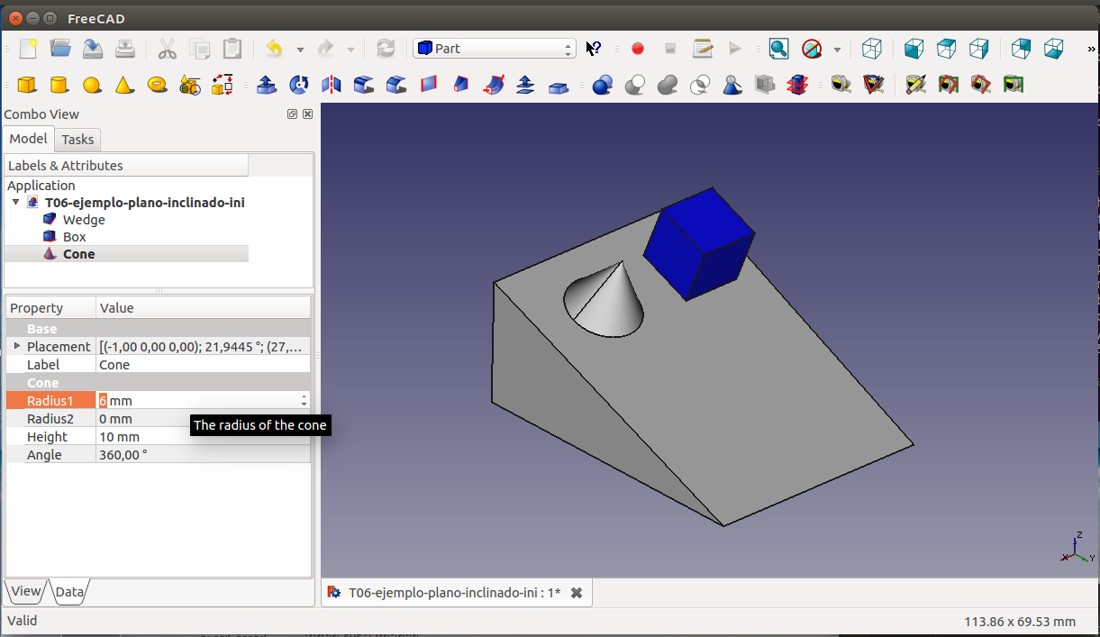The image size is (1100, 637).
Task: Collapse the T06-ejemplo-plano-inclinado-ini document tree
Action: [15, 203]
